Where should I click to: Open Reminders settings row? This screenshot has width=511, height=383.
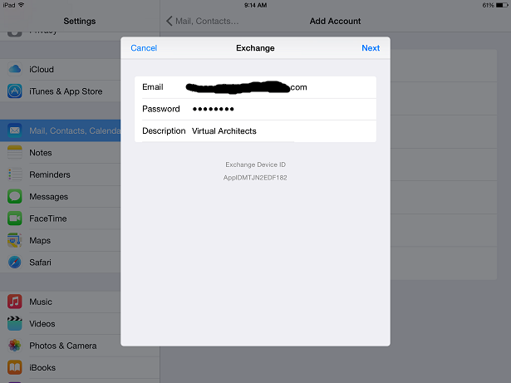click(x=61, y=174)
